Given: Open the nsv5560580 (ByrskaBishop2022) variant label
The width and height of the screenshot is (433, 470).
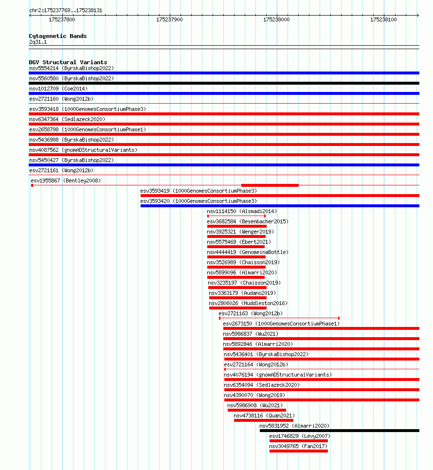Looking at the screenshot, I should 72,78.
